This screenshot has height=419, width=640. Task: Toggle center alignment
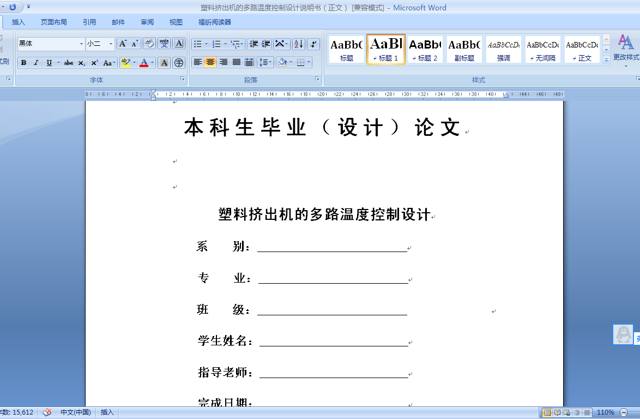point(210,62)
